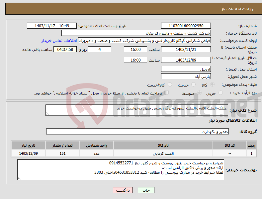The width and height of the screenshot is (262, 199).
Task: Click the buyer organization name field
Action: tap(136, 33)
